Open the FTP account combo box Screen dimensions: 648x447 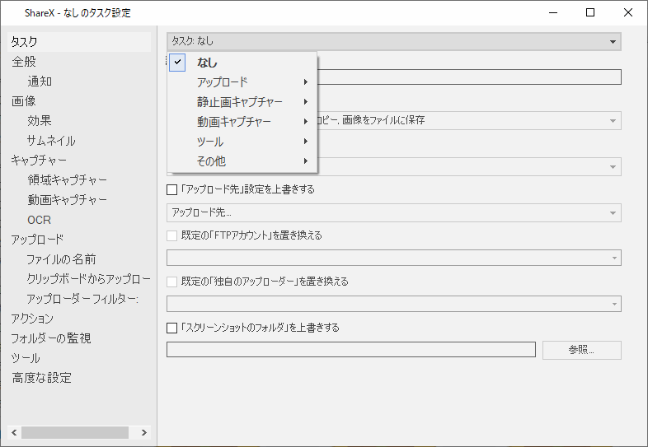pos(394,258)
